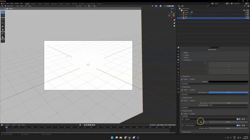Viewport: 250px width, 140px height.
Task: Jump to timeline end frame
Action: tap(95, 125)
